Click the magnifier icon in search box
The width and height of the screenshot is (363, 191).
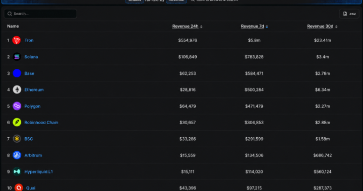(10, 14)
